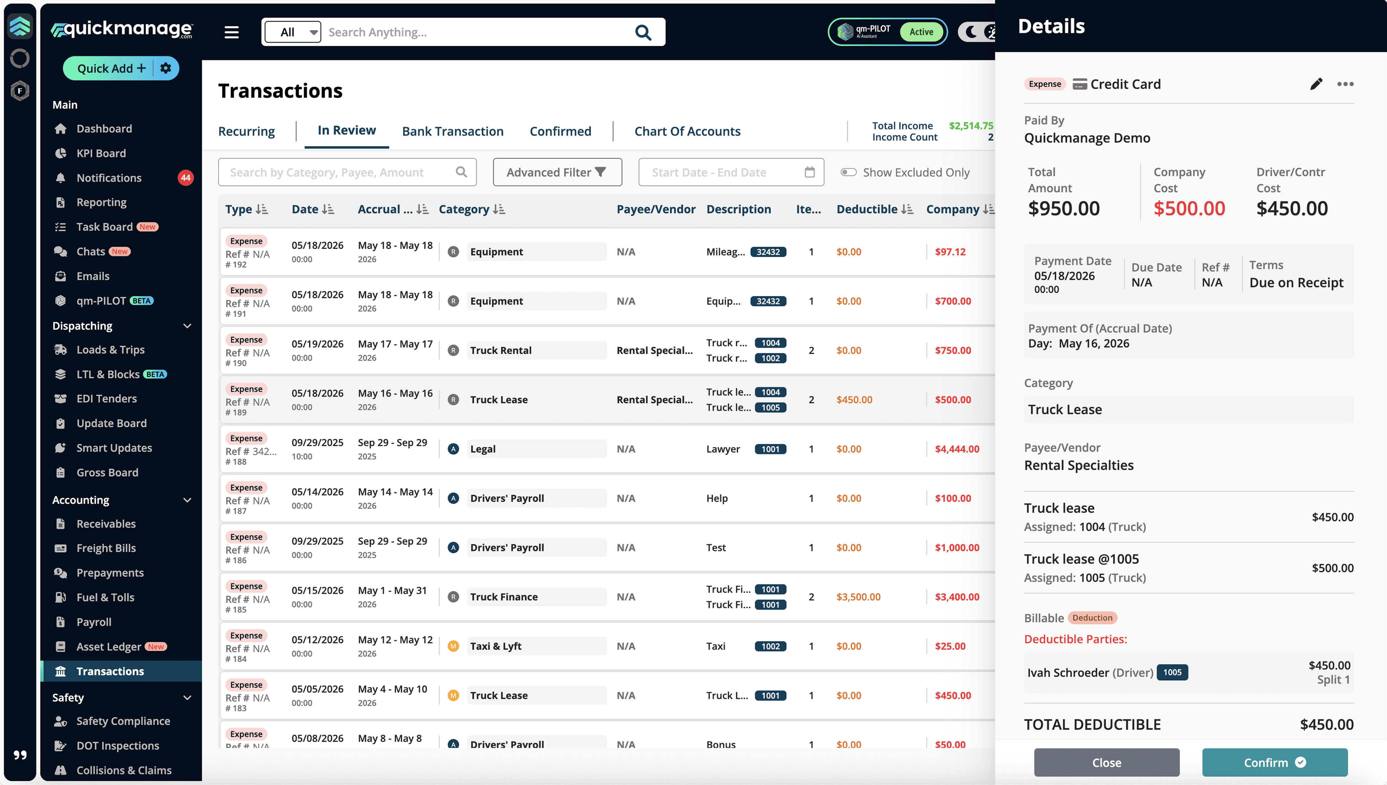Viewport: 1387px width, 785px height.
Task: Click the edit pencil icon in Details
Action: coord(1316,84)
